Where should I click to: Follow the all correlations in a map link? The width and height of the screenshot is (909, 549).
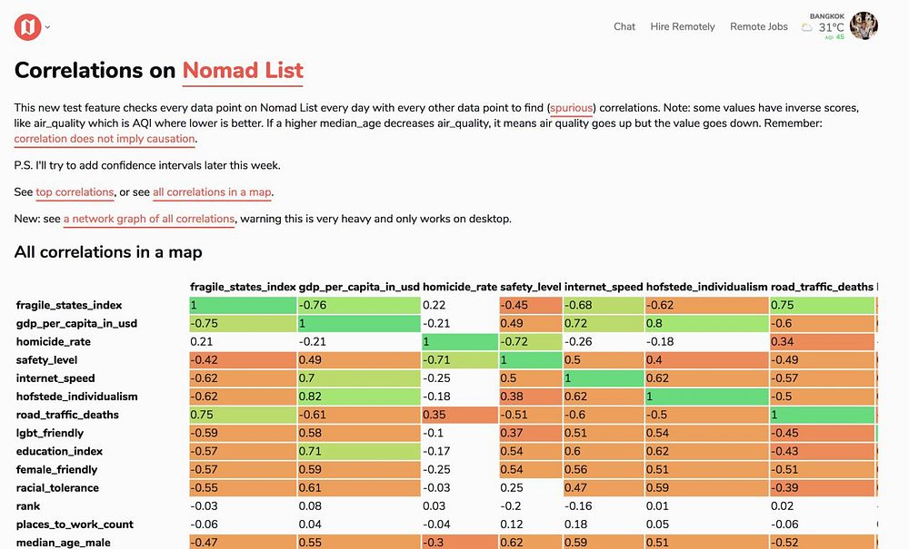212,192
